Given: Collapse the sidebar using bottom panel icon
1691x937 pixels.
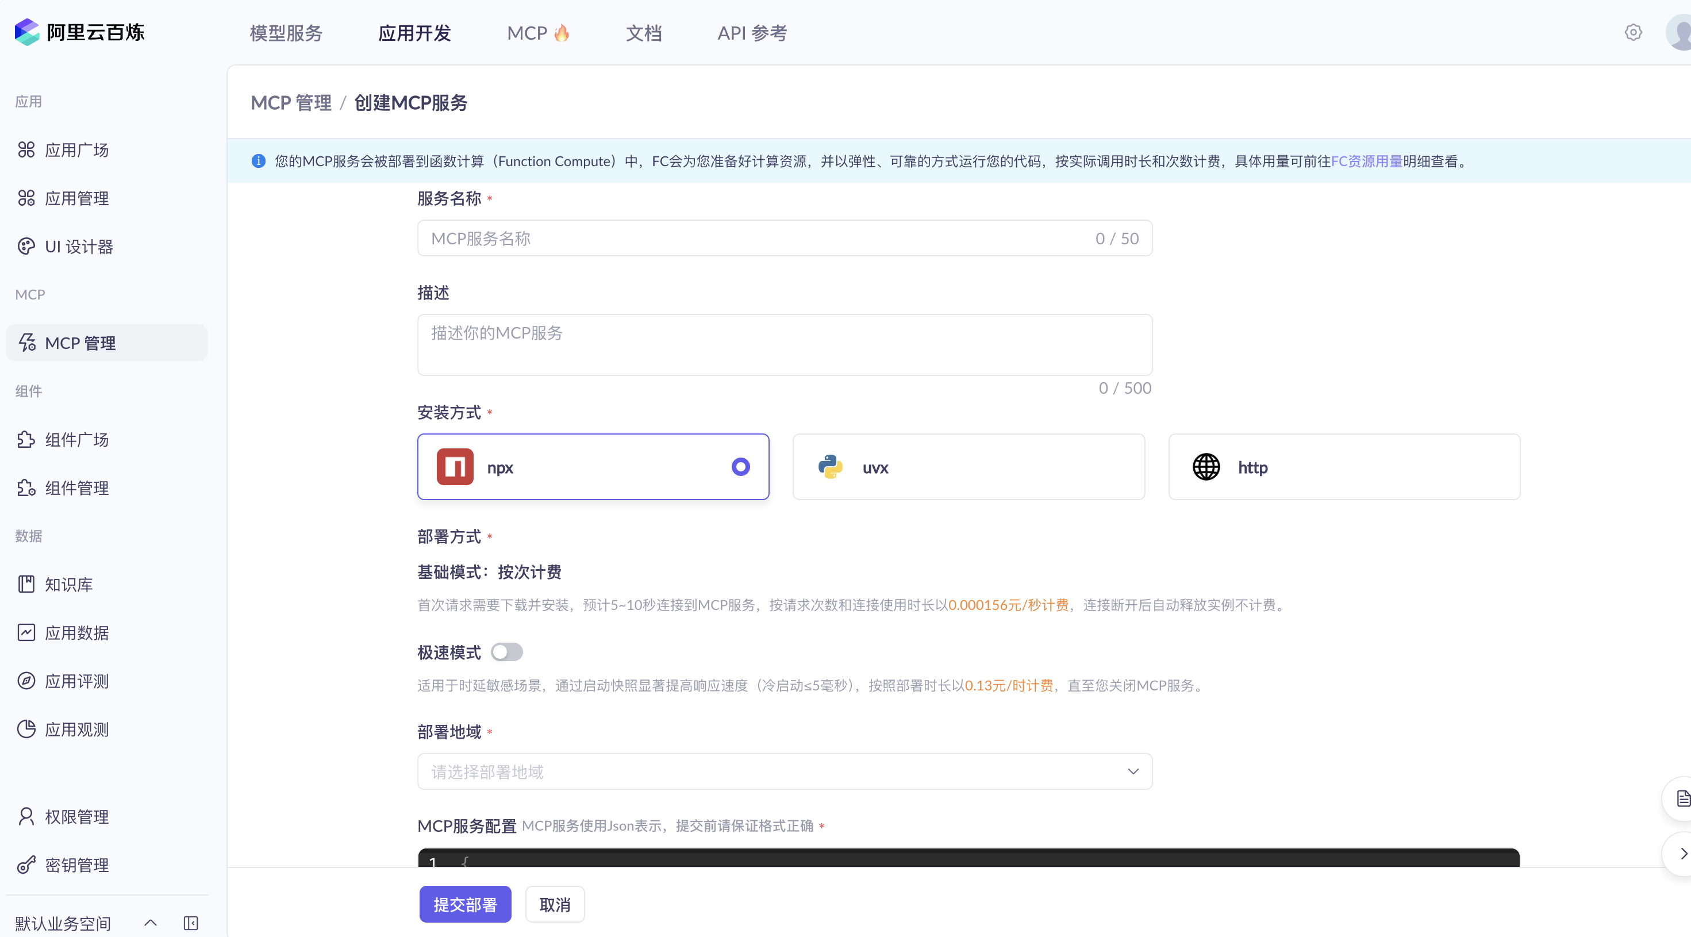Looking at the screenshot, I should [x=190, y=923].
